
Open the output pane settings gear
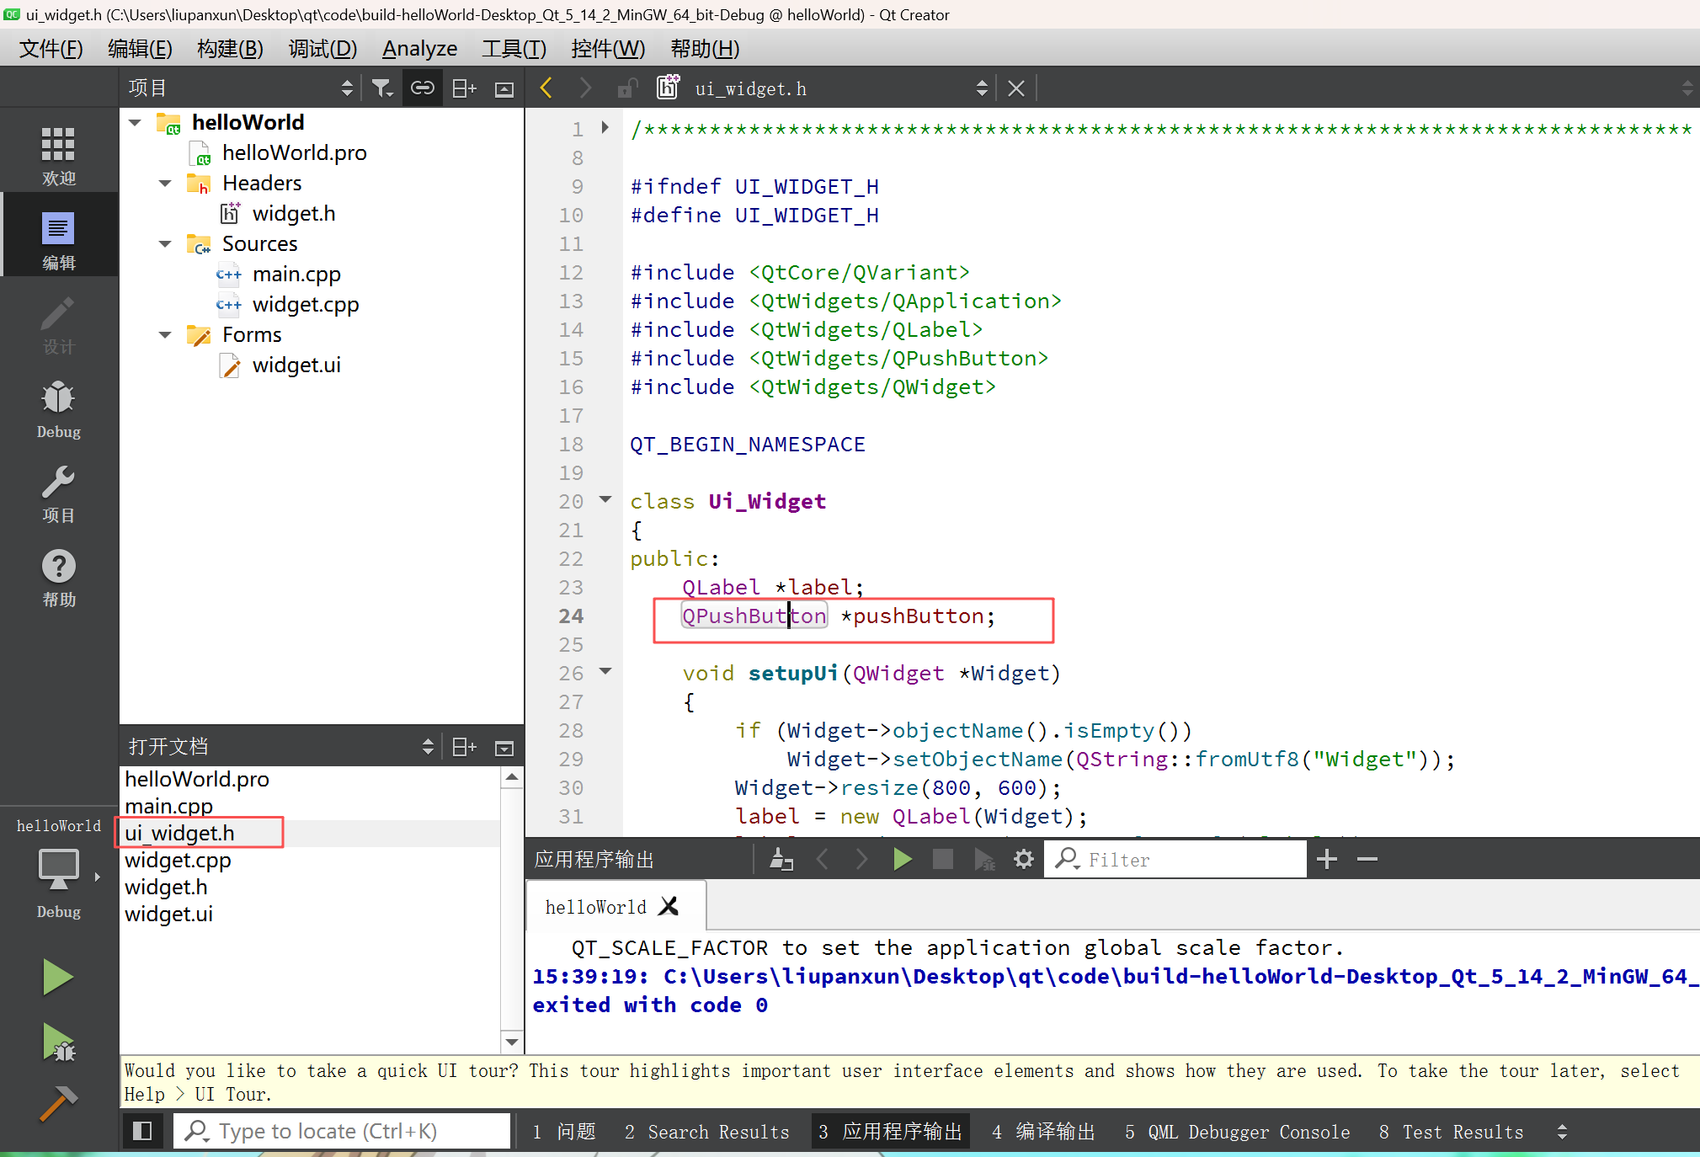[x=1023, y=859]
